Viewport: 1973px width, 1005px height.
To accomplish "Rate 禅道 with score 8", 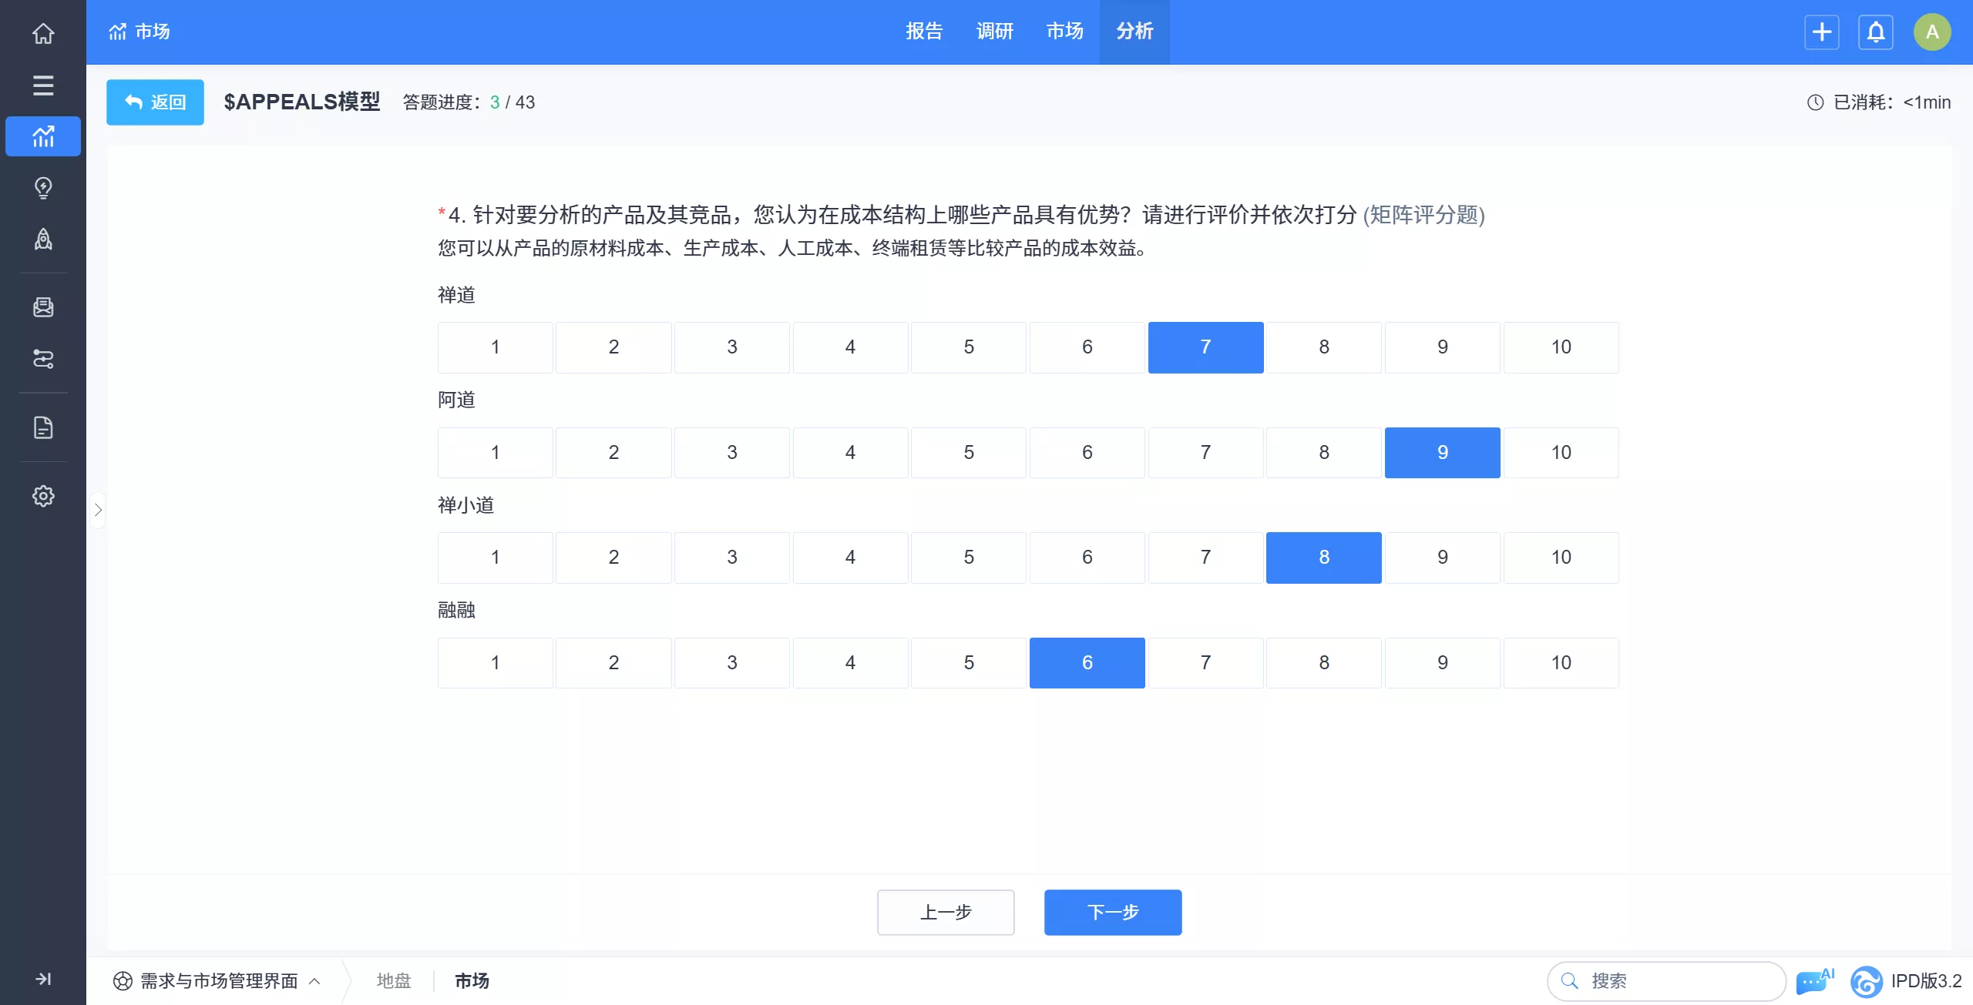I will click(1324, 347).
